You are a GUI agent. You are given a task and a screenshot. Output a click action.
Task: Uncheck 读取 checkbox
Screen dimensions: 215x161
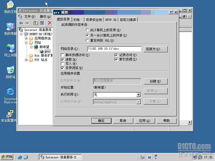(x=62, y=60)
